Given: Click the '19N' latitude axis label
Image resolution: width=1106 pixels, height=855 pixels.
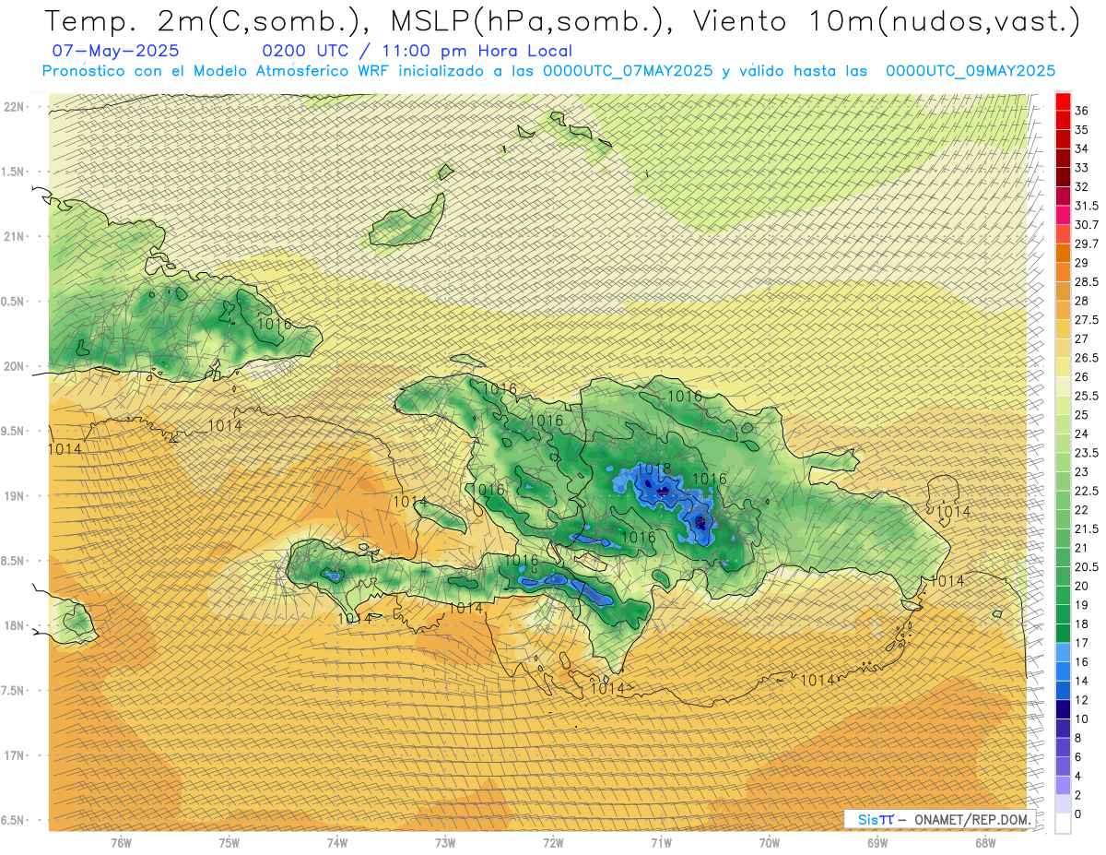Looking at the screenshot, I should click(15, 495).
